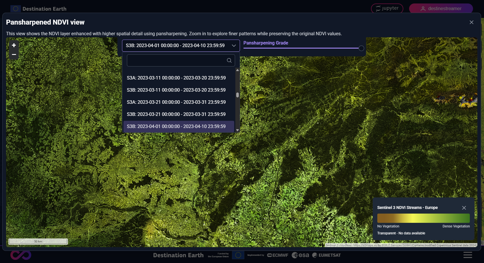Open the Jupyter launcher

[x=387, y=8]
